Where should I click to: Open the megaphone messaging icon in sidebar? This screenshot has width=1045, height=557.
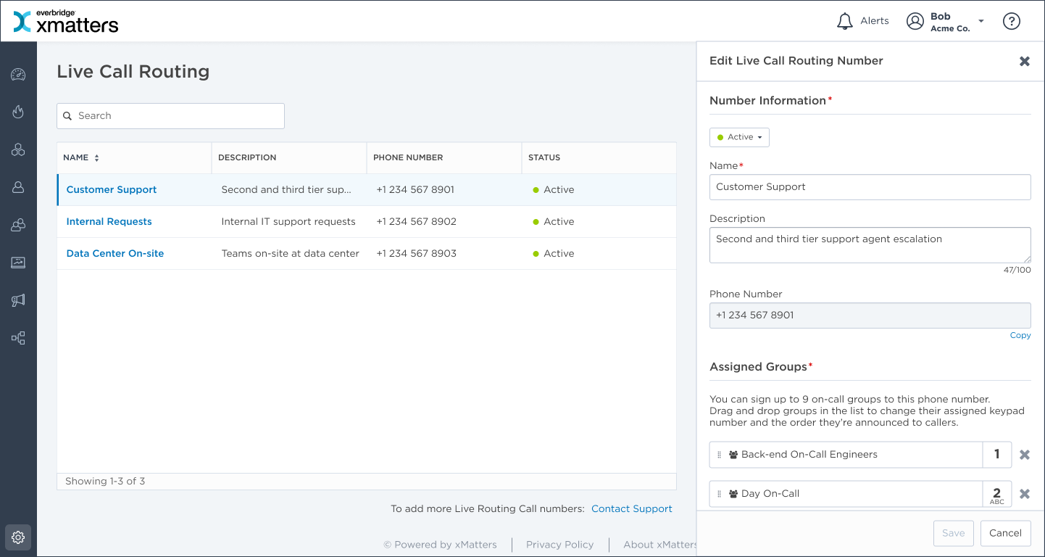[18, 300]
